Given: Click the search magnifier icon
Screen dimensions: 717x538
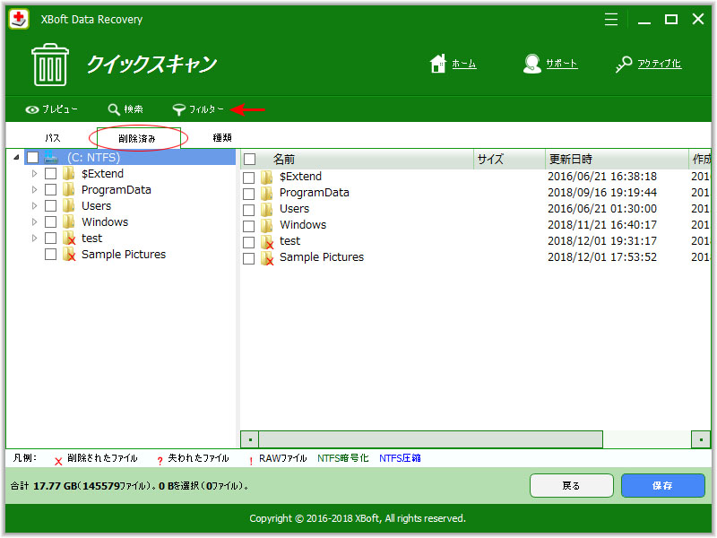Looking at the screenshot, I should click(114, 109).
